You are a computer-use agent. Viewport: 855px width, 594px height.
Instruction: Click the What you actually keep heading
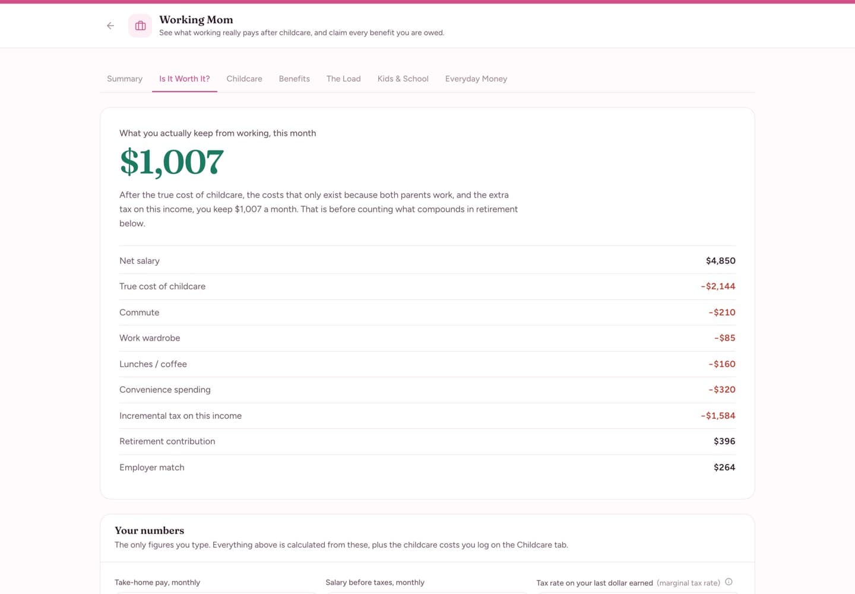218,133
